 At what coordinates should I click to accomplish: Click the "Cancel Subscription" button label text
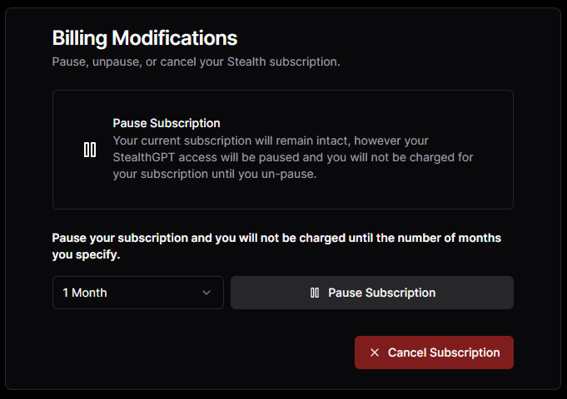pos(444,352)
